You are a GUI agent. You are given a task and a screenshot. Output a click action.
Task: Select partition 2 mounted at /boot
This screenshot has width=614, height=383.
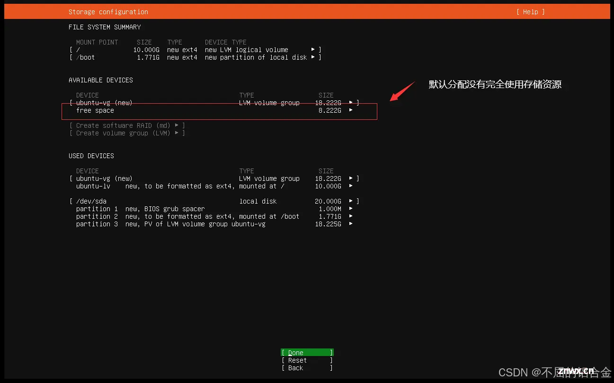(x=214, y=216)
